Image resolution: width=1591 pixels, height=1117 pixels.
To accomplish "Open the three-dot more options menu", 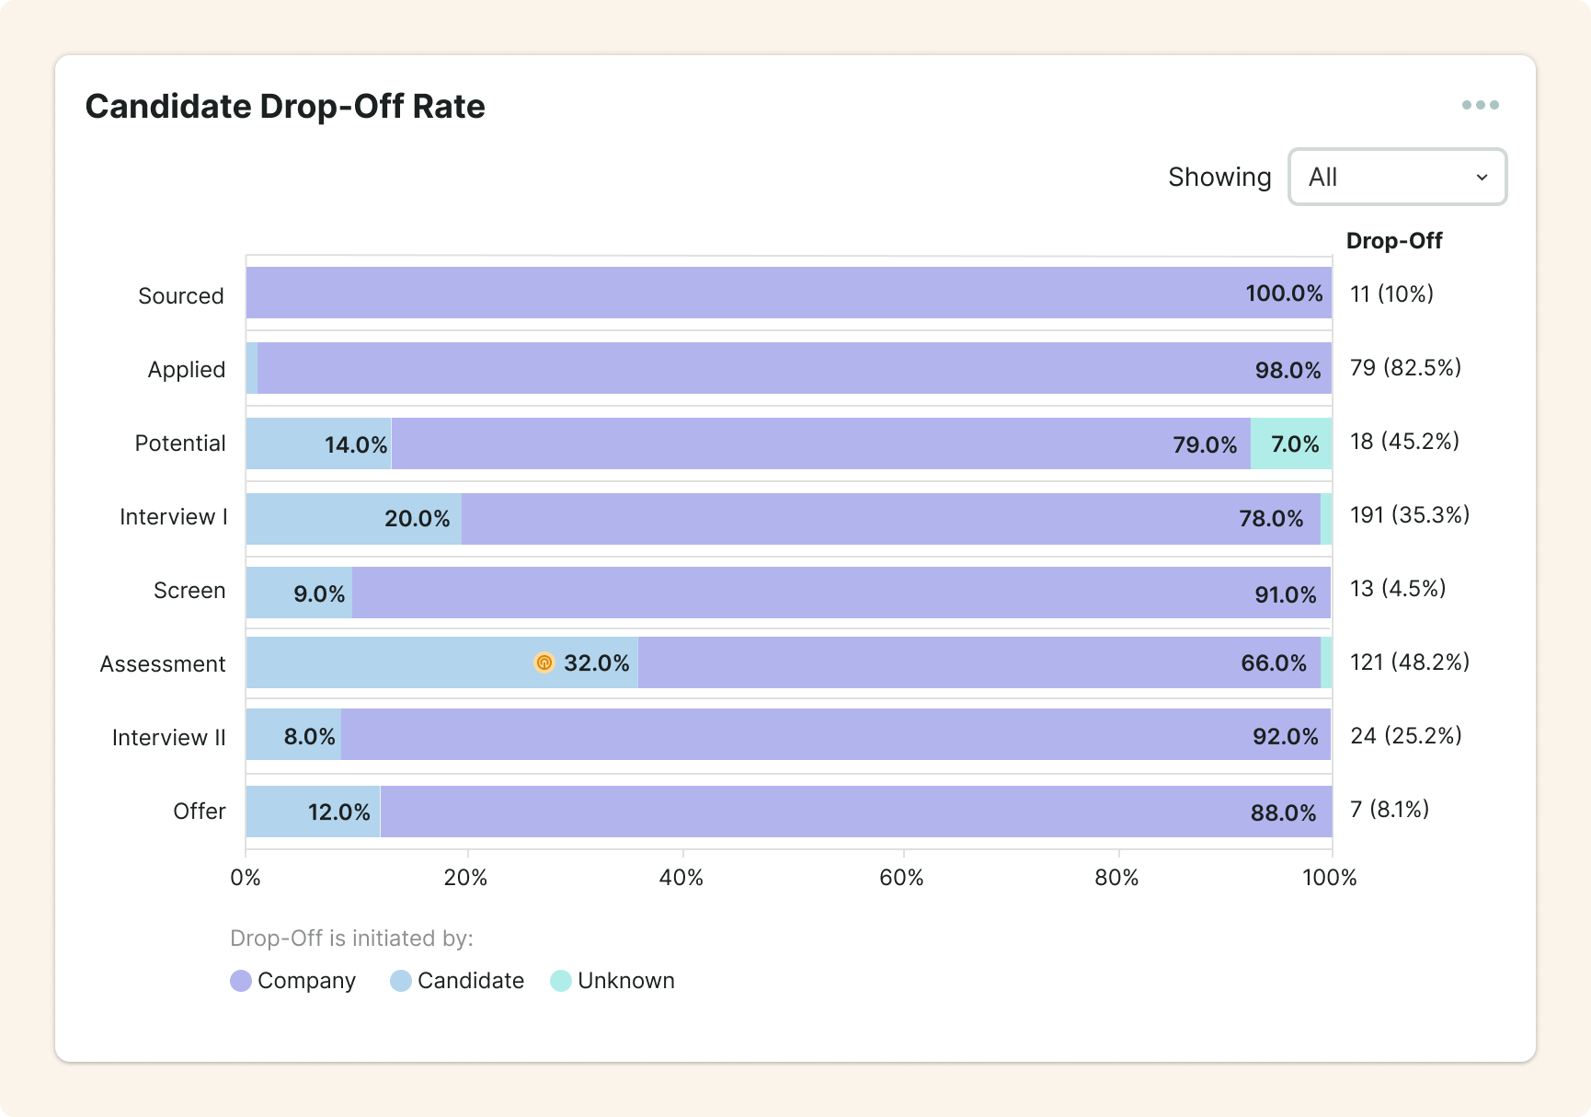I will [x=1480, y=105].
